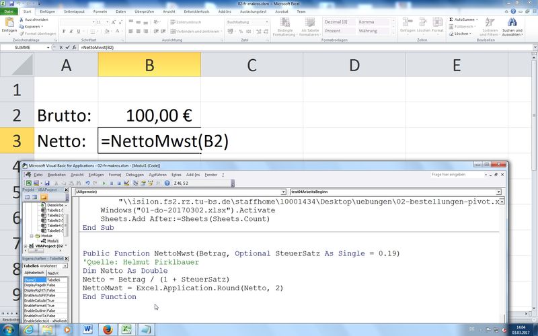Open the Datei tab in Excel
Screen dimensions: 538x336
coord(9,11)
